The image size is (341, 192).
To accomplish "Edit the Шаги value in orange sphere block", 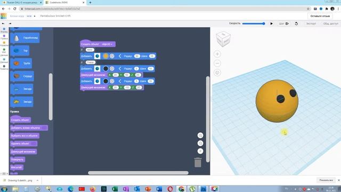I will pyautogui.click(x=152, y=56).
